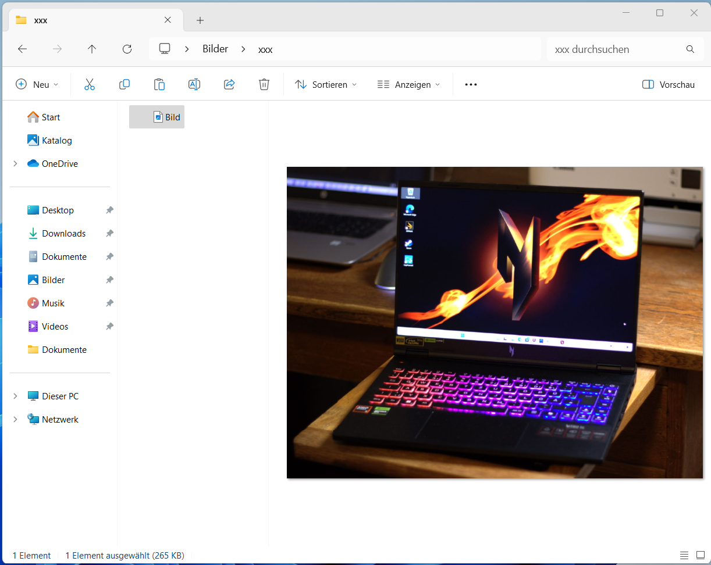Switch to details view icon in status bar

(x=684, y=555)
